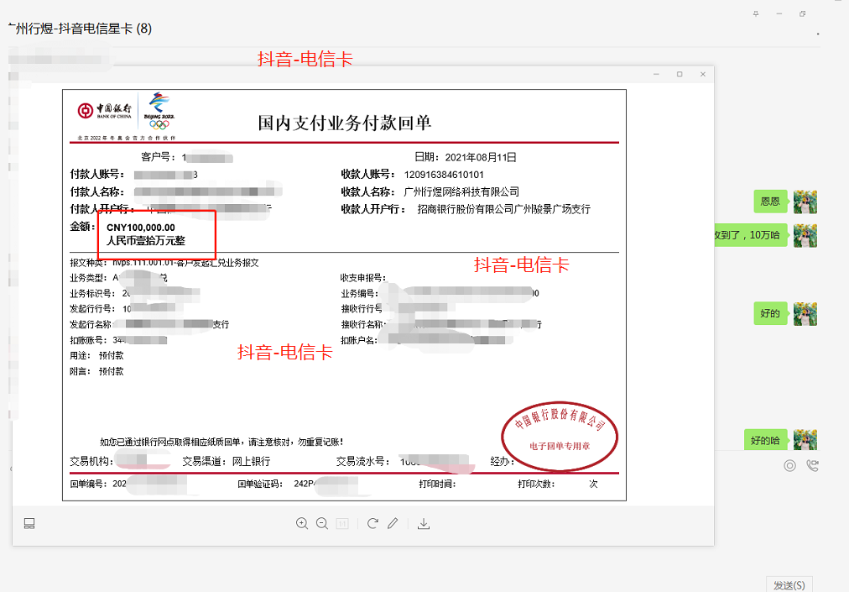This screenshot has width=849, height=592.
Task: Click the group chat title 广州行煜-抖音电信星卡
Action: pyautogui.click(x=81, y=29)
